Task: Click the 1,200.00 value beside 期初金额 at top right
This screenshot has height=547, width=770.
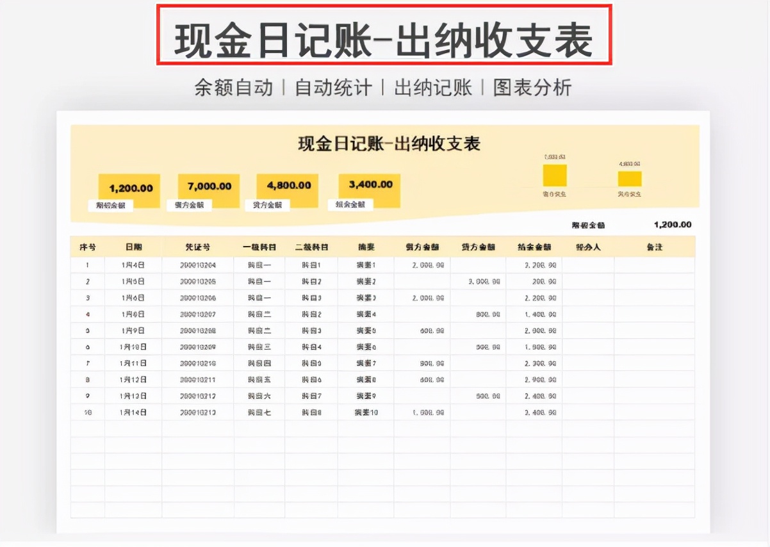Action: (x=673, y=224)
